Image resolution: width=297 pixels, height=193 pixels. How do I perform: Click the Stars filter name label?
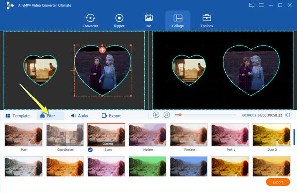(x=108, y=150)
